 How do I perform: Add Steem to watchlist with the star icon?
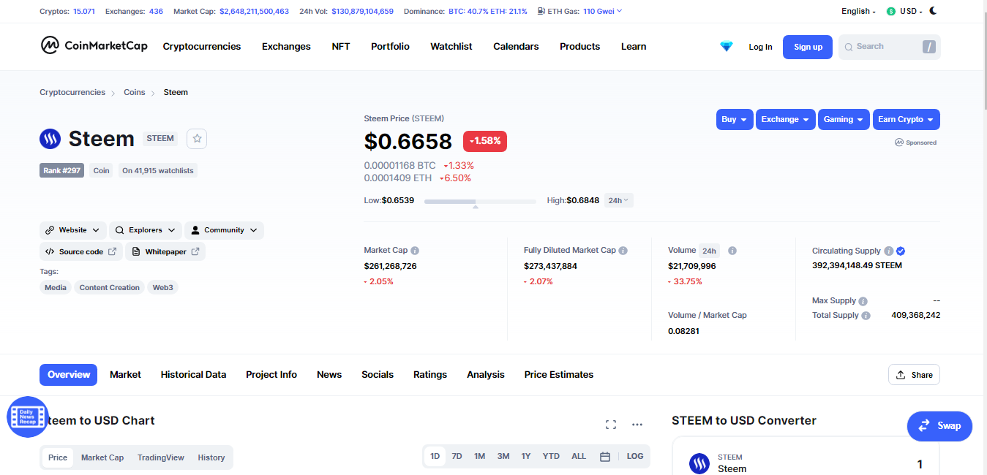pyautogui.click(x=197, y=138)
